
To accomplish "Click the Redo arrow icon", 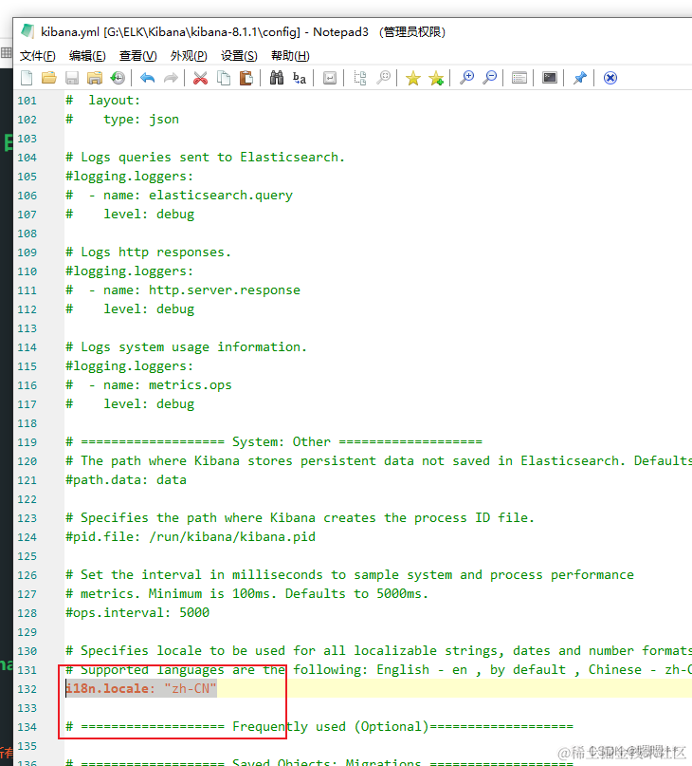I will coord(171,78).
